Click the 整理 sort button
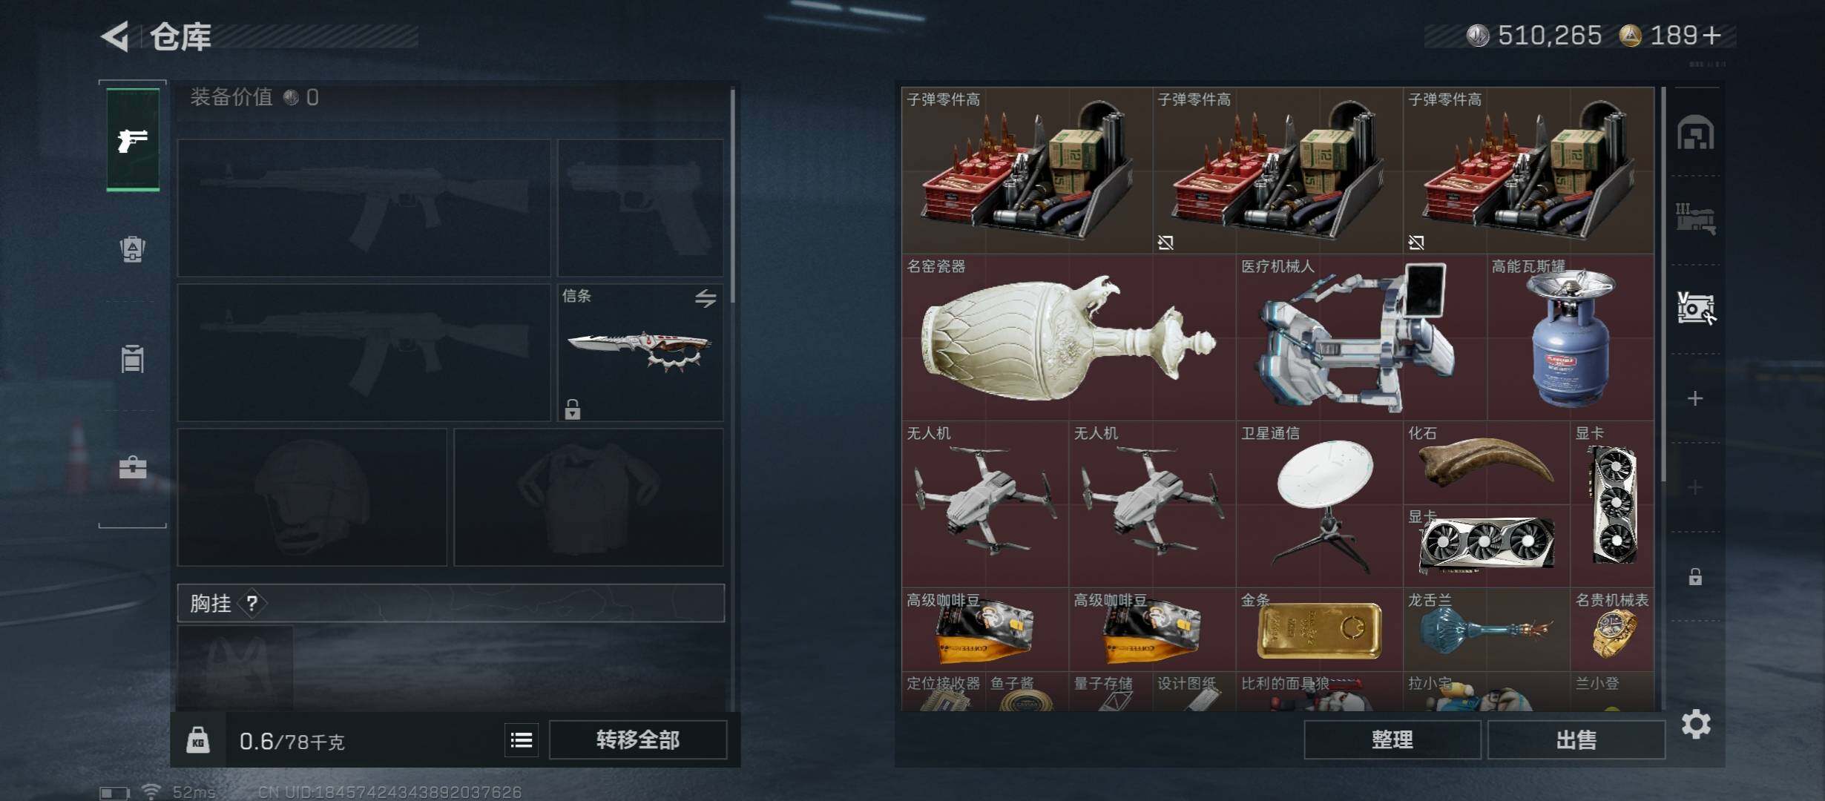The height and width of the screenshot is (801, 1825). (1392, 739)
